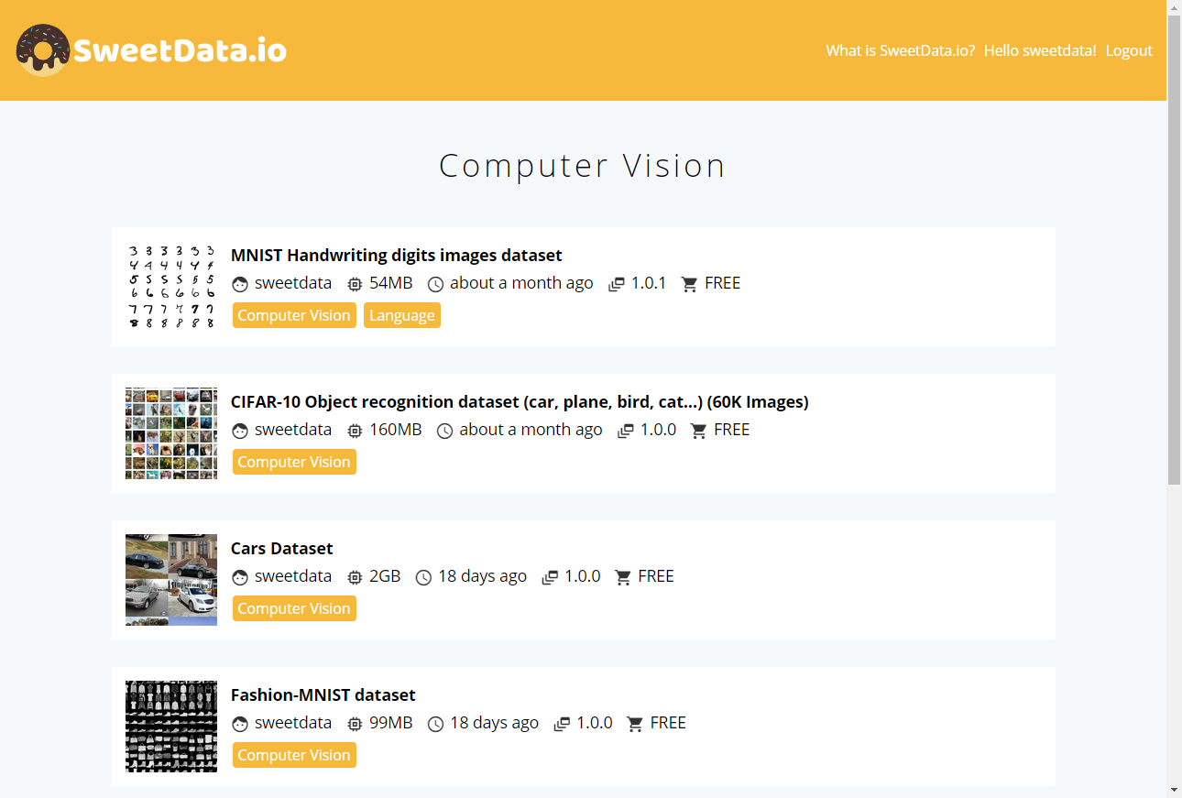The width and height of the screenshot is (1182, 798).
Task: Click the shopping cart icon on Fashion-MNIST row
Action: pyautogui.click(x=635, y=724)
